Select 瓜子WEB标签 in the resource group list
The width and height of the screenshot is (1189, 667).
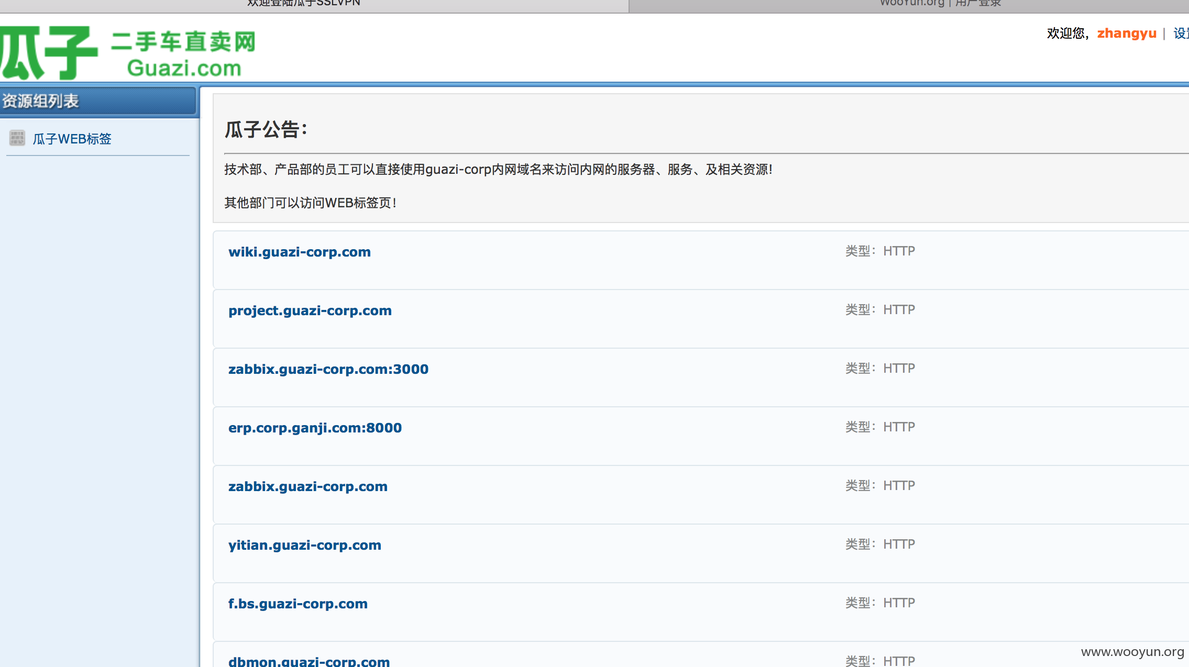[72, 139]
